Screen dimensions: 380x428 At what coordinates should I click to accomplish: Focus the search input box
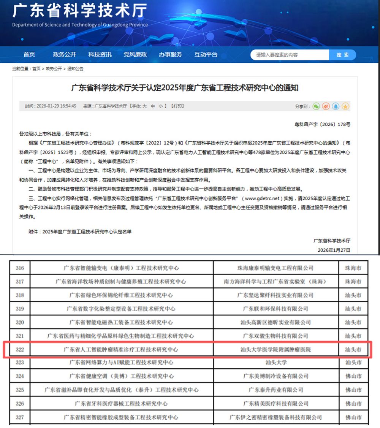pos(290,55)
